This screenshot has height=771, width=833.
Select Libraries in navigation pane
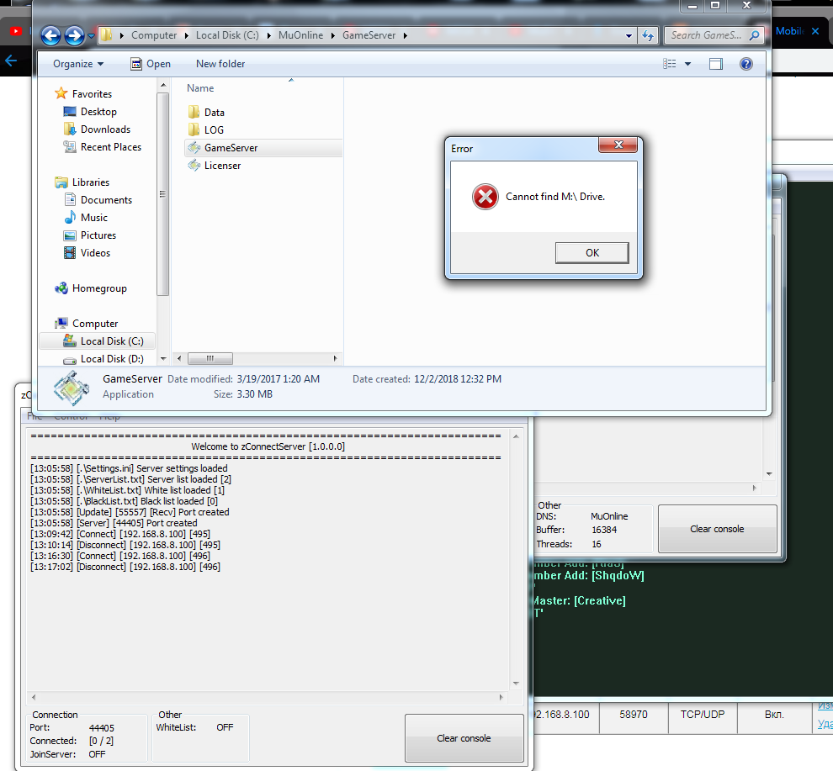tap(82, 182)
